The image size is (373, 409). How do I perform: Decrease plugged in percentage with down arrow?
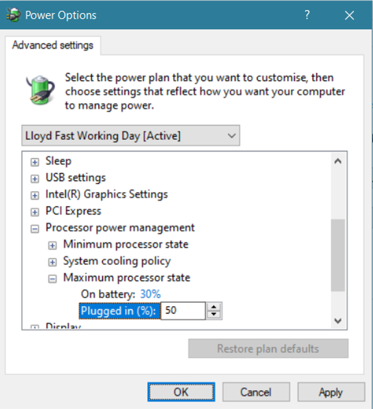click(214, 314)
